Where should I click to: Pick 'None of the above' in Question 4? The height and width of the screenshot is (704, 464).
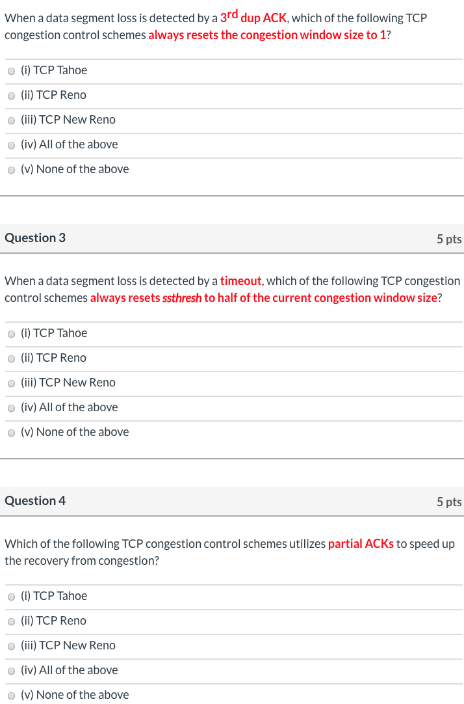[11, 695]
